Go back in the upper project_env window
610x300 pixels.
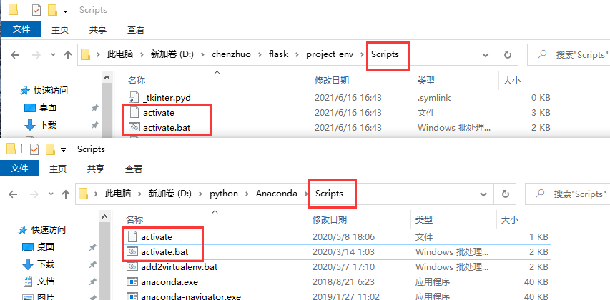coord(15,55)
